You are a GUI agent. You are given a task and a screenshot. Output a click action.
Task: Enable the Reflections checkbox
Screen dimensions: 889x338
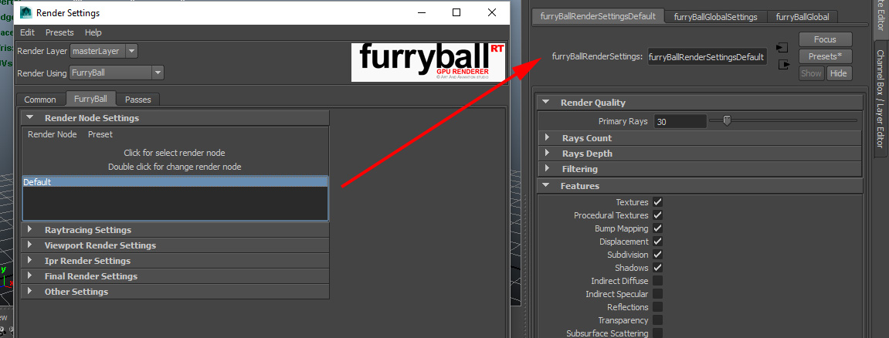pos(658,307)
